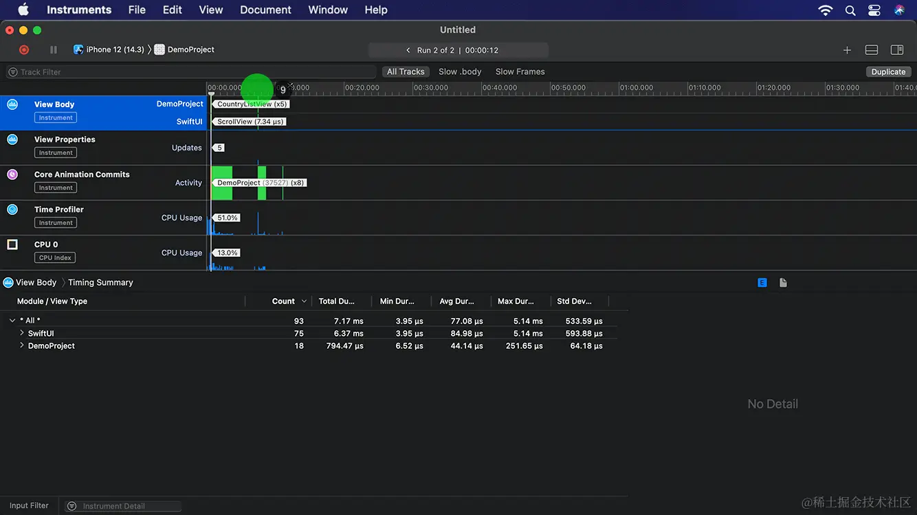Collapse the * All * row

click(12, 321)
